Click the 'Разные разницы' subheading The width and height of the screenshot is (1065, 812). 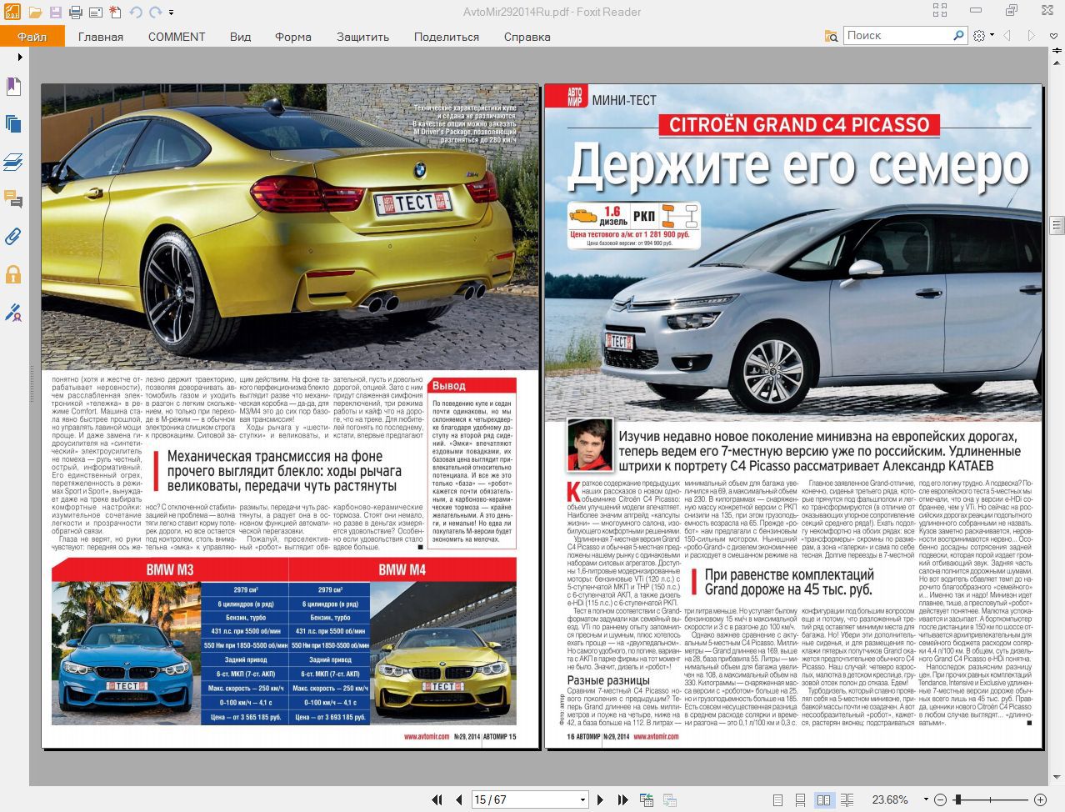[x=608, y=680]
